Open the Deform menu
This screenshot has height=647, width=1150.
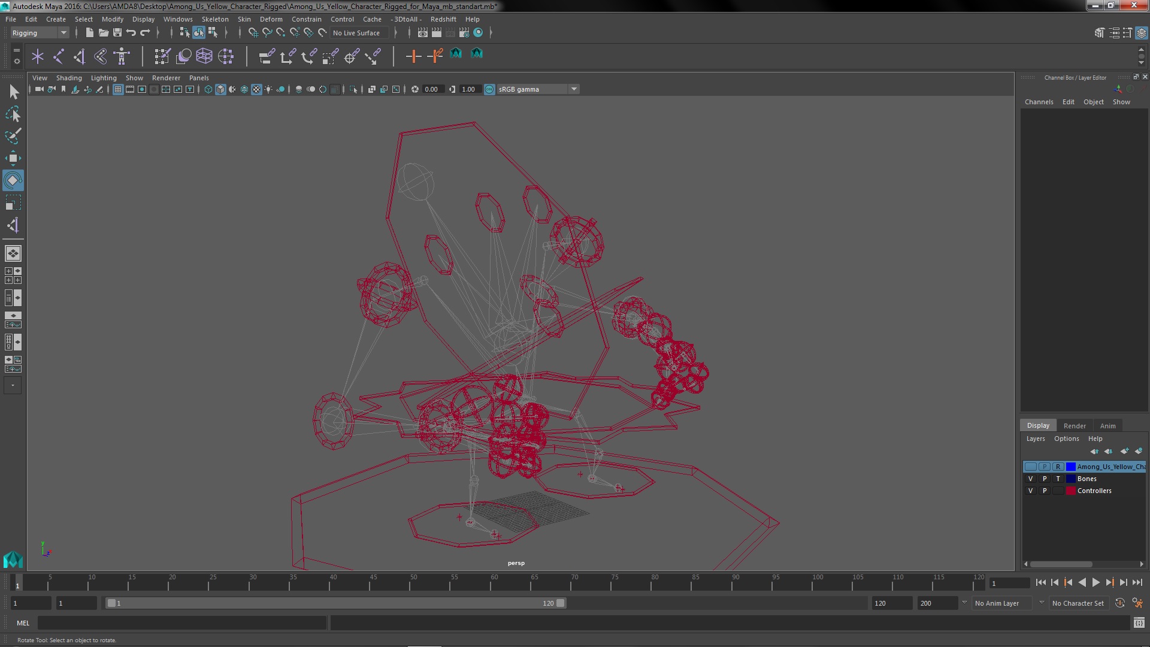pos(271,19)
